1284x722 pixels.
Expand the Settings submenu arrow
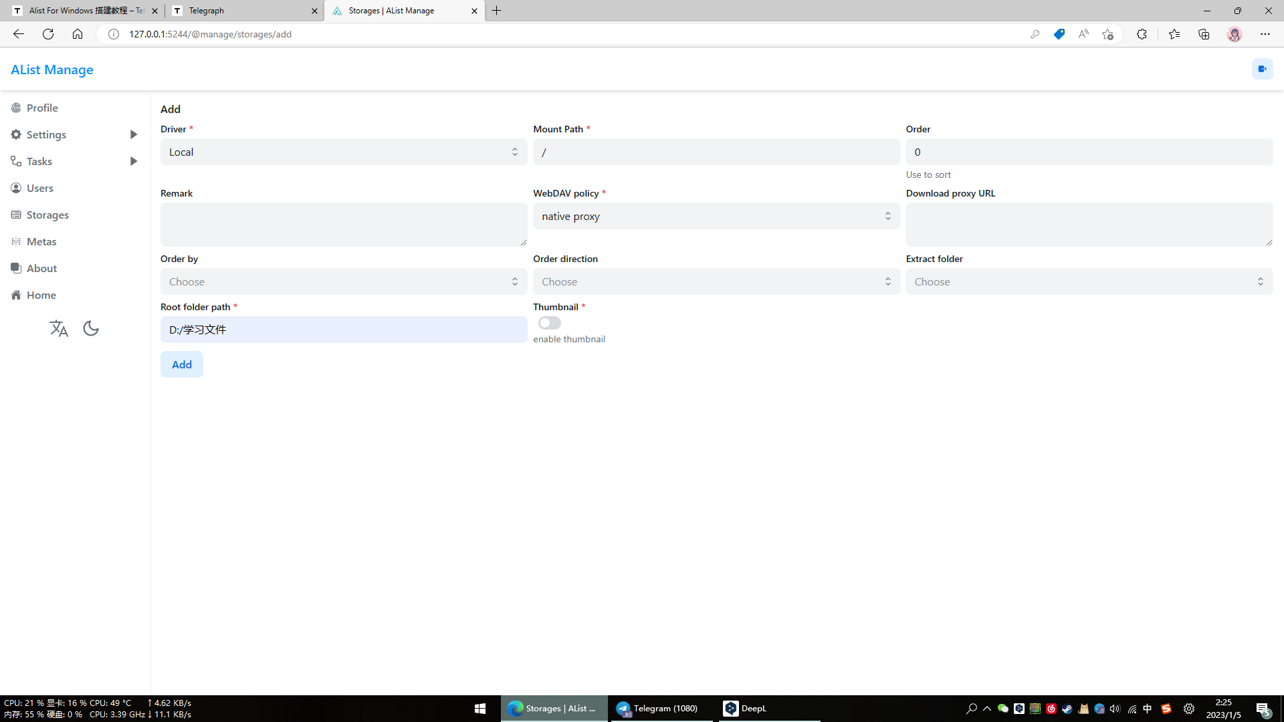pos(133,134)
